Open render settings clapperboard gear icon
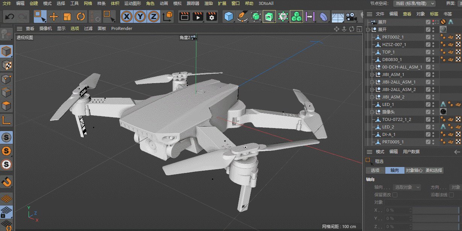The image size is (462, 231). point(212,16)
